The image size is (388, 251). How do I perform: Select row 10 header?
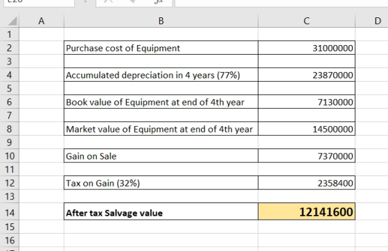tap(9, 156)
